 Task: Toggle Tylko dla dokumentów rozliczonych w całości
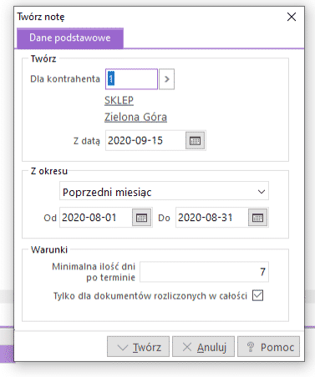(x=257, y=295)
